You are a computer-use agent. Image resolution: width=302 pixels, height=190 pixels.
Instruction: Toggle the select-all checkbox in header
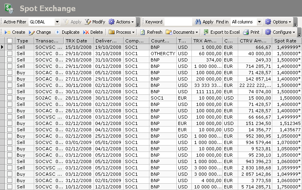pyautogui.click(x=10, y=40)
